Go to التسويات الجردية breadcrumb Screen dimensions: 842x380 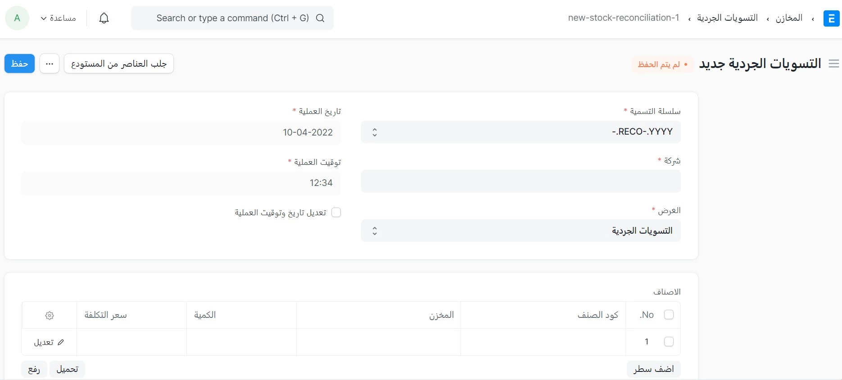(x=728, y=18)
